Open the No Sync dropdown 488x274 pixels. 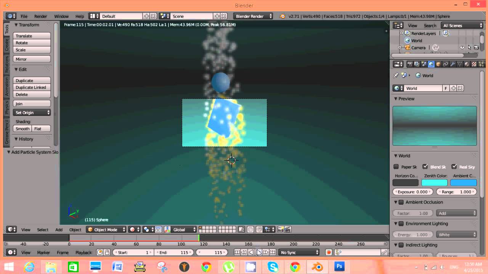(299, 252)
